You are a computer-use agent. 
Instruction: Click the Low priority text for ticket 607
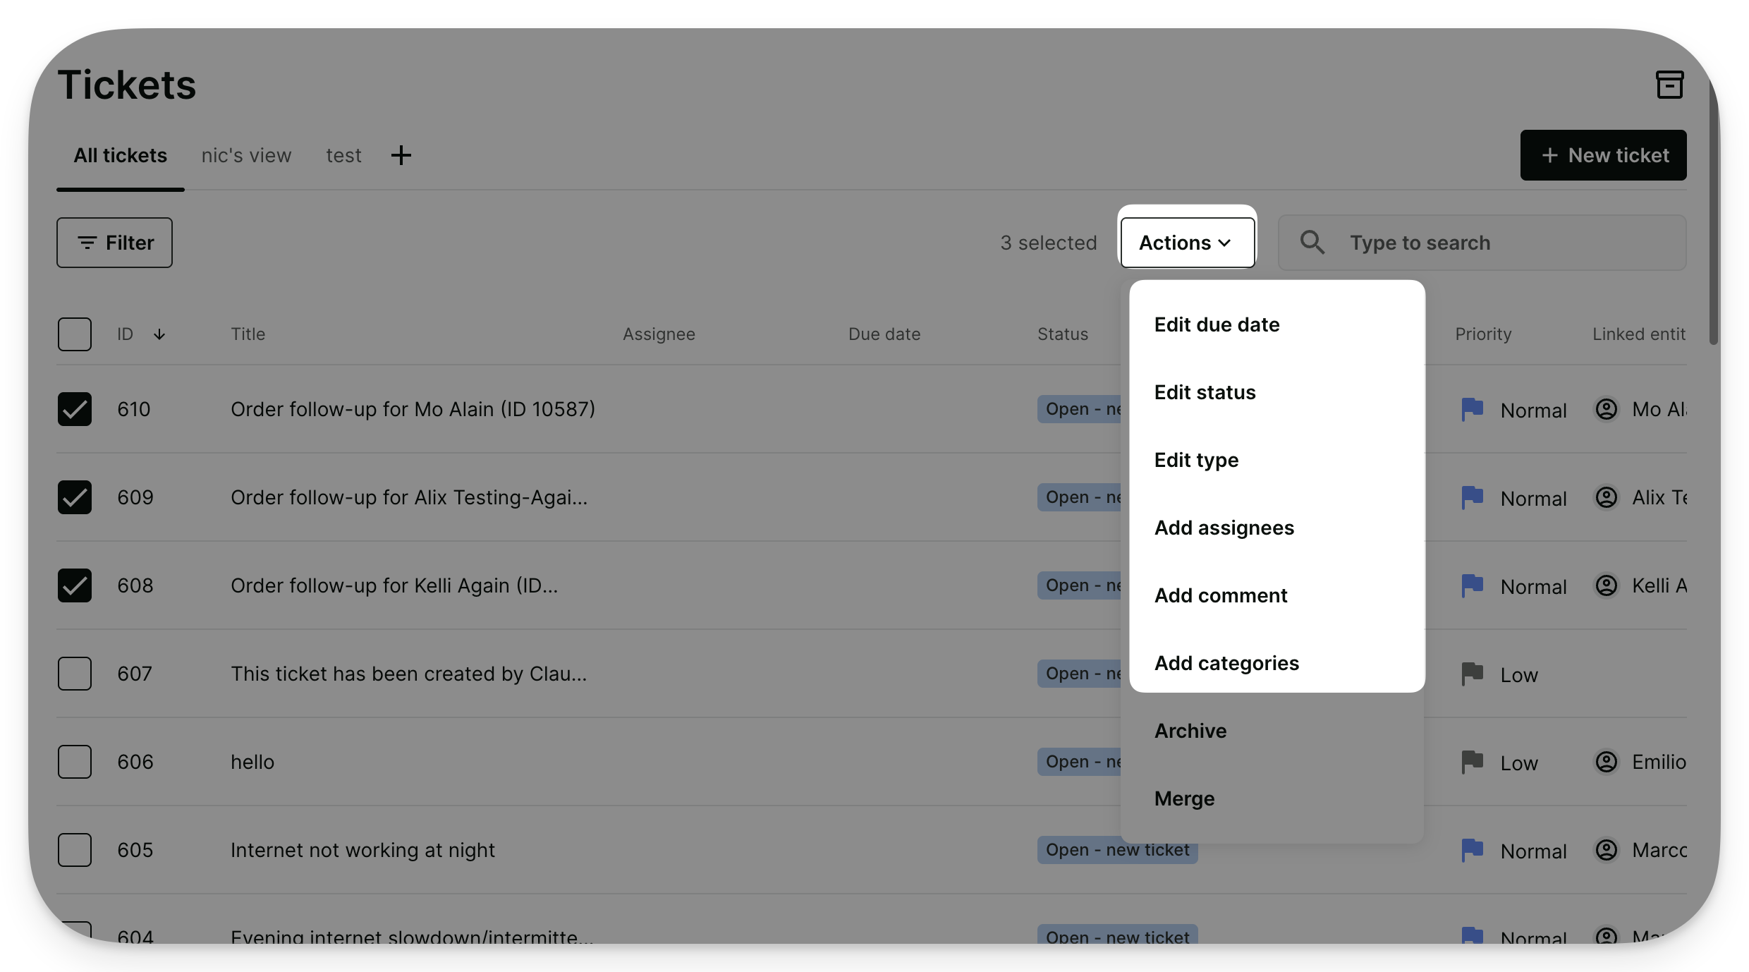[1519, 675]
